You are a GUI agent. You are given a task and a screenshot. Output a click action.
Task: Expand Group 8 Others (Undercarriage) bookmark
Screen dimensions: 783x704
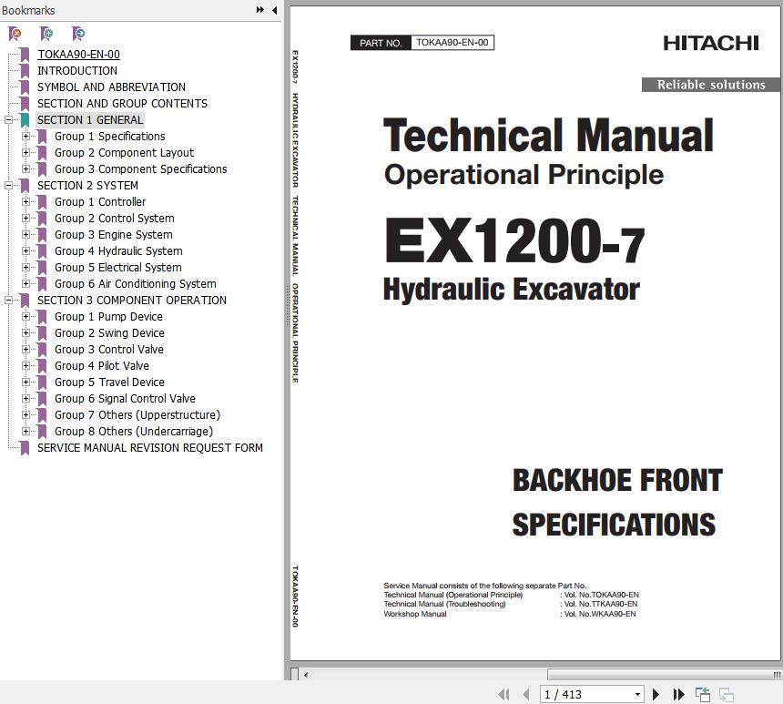[x=26, y=431]
